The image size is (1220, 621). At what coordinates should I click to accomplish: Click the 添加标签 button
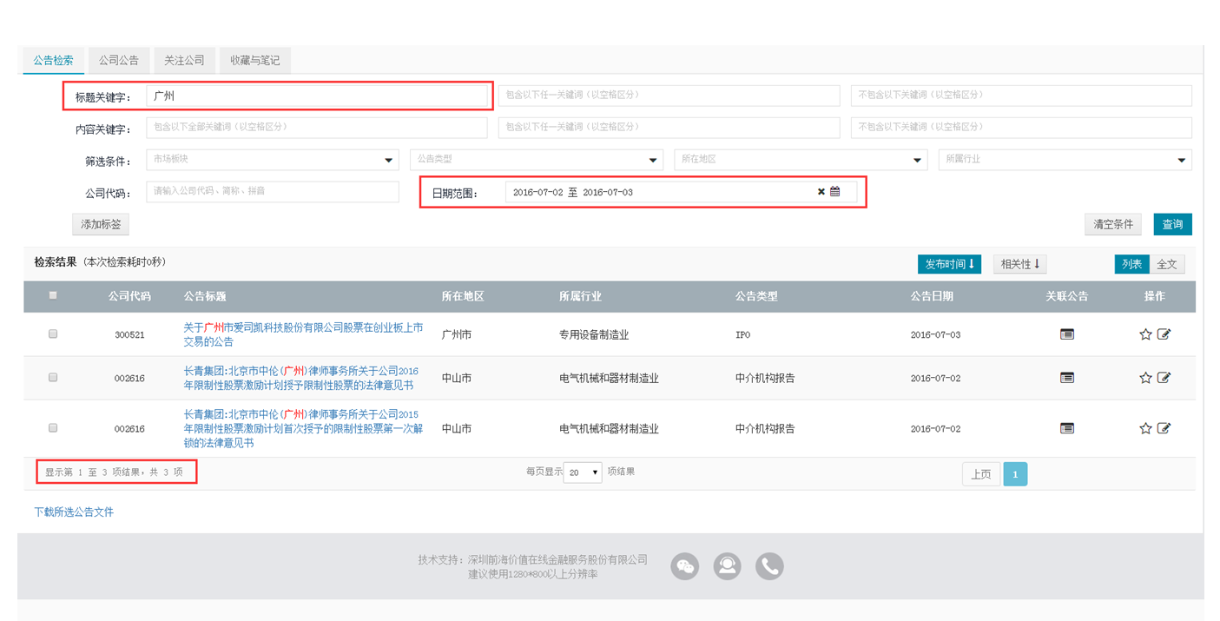tap(101, 224)
